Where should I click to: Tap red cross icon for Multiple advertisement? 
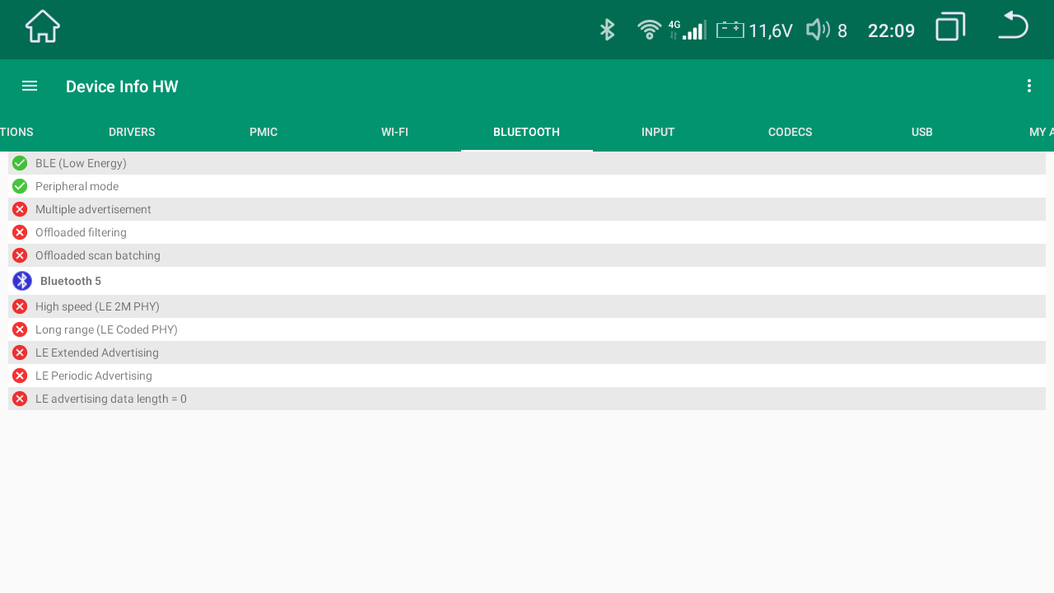[20, 209]
